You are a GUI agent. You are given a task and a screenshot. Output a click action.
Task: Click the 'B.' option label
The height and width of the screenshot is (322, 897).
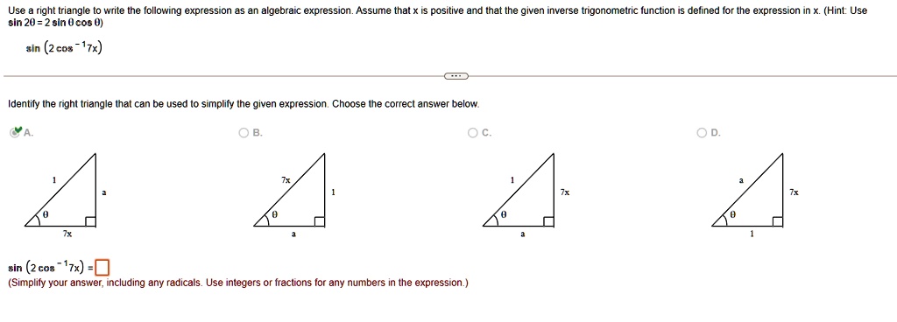(x=258, y=133)
